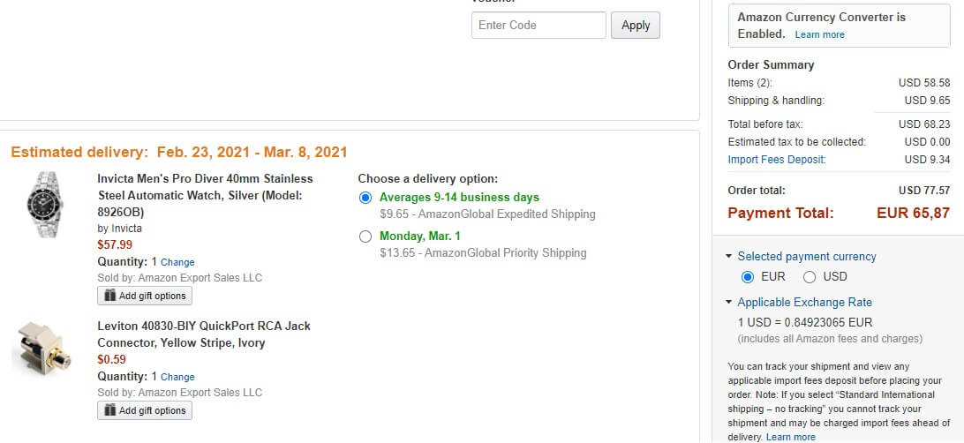This screenshot has width=964, height=443.
Task: Open the Invicta watch product thumbnail
Action: click(45, 206)
